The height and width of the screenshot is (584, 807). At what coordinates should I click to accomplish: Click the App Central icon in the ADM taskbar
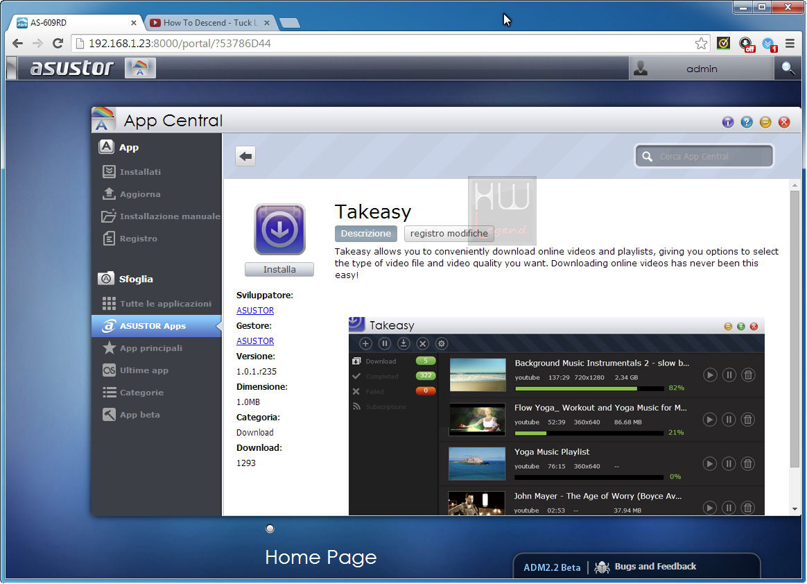(140, 68)
